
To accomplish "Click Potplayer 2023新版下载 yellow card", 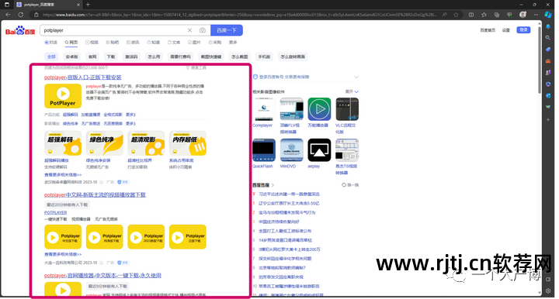I will point(146,237).
